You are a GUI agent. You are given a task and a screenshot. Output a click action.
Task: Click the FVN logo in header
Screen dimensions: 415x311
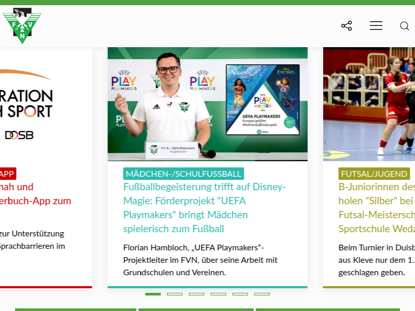(x=22, y=26)
